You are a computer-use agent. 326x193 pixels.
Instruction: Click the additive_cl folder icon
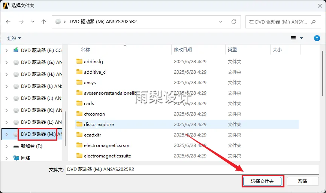[x=79, y=72]
